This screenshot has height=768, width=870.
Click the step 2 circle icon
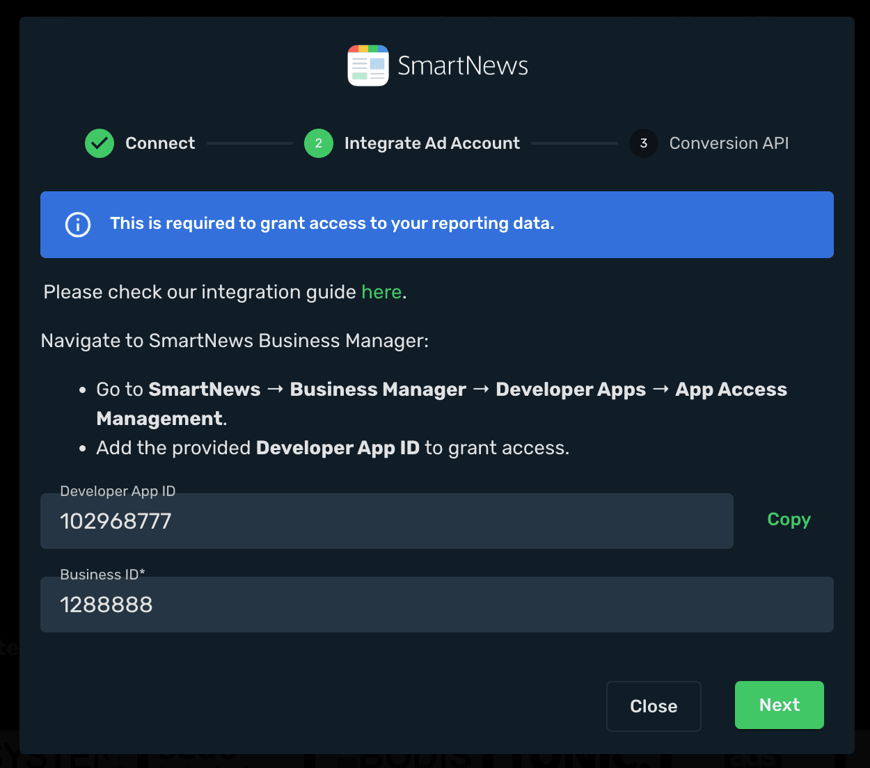pos(319,143)
